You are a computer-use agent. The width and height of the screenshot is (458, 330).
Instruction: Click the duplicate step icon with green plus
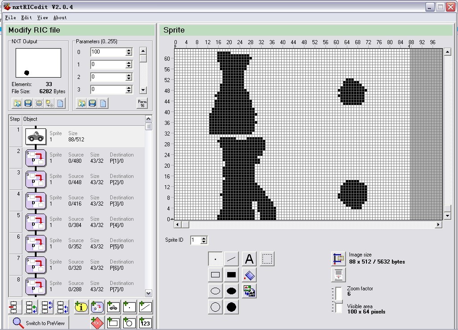(x=31, y=307)
